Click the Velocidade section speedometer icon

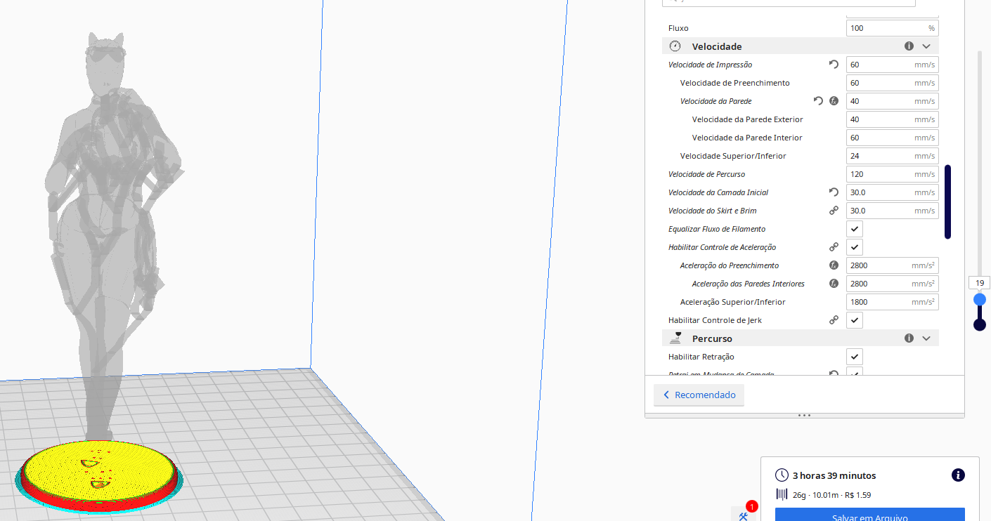(675, 46)
